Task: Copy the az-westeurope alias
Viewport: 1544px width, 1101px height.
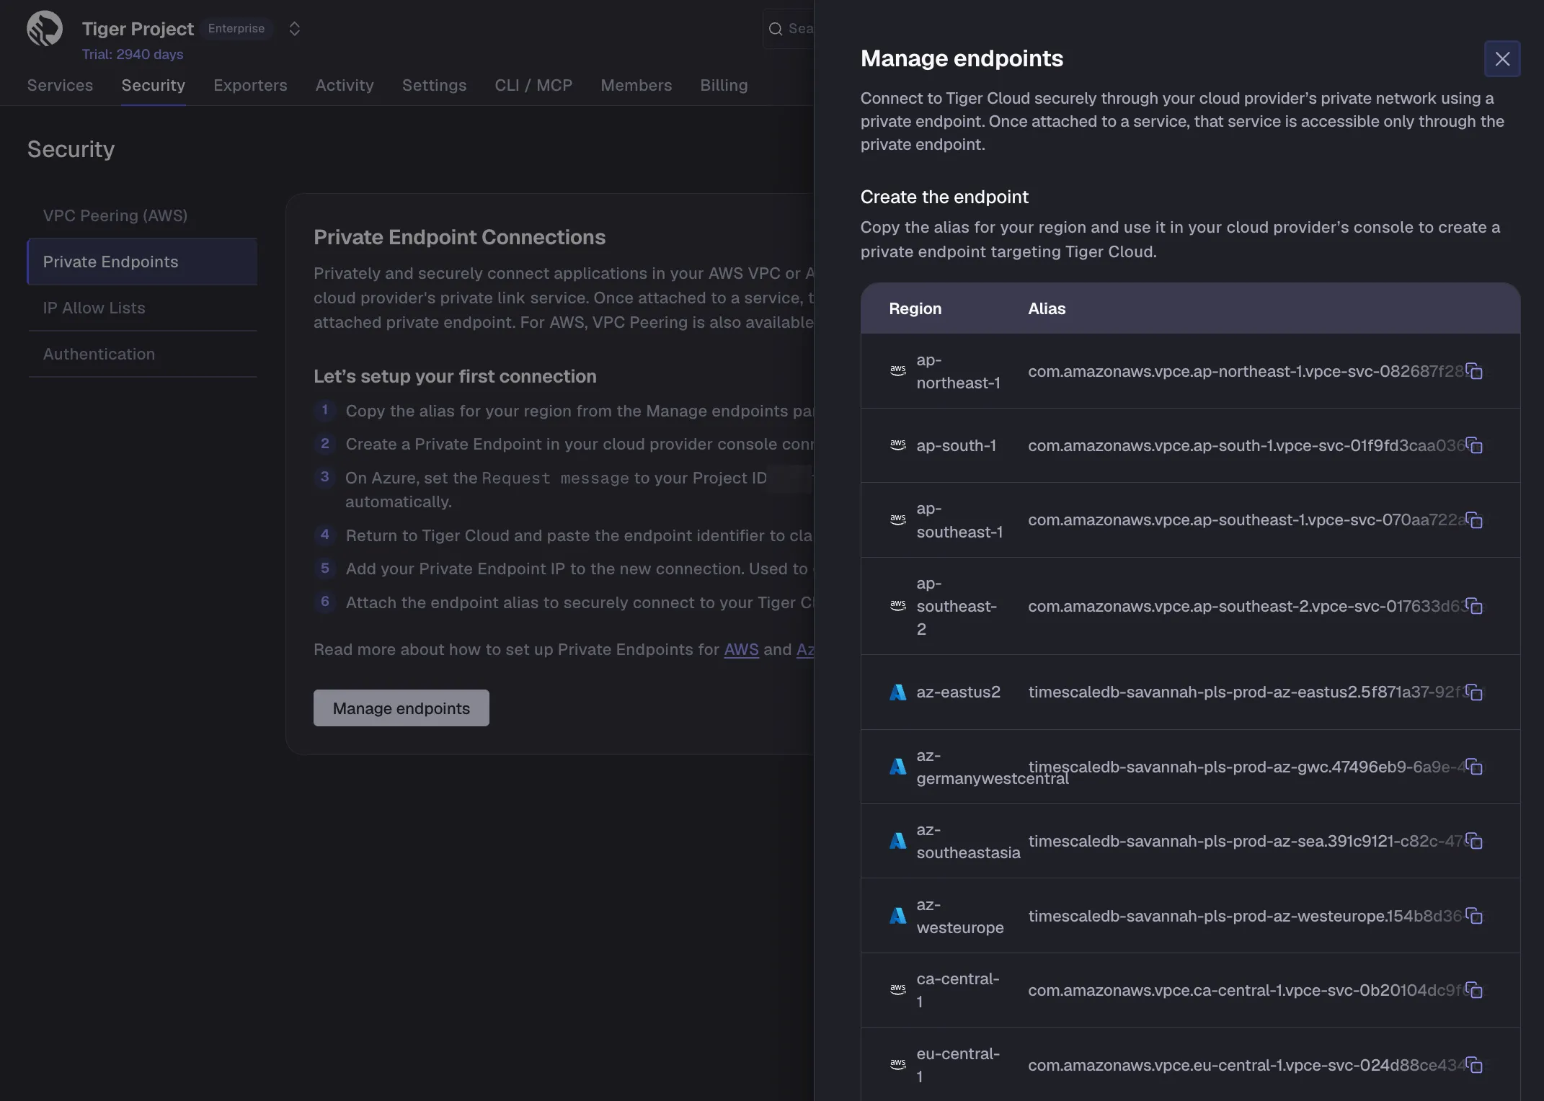Action: point(1474,916)
